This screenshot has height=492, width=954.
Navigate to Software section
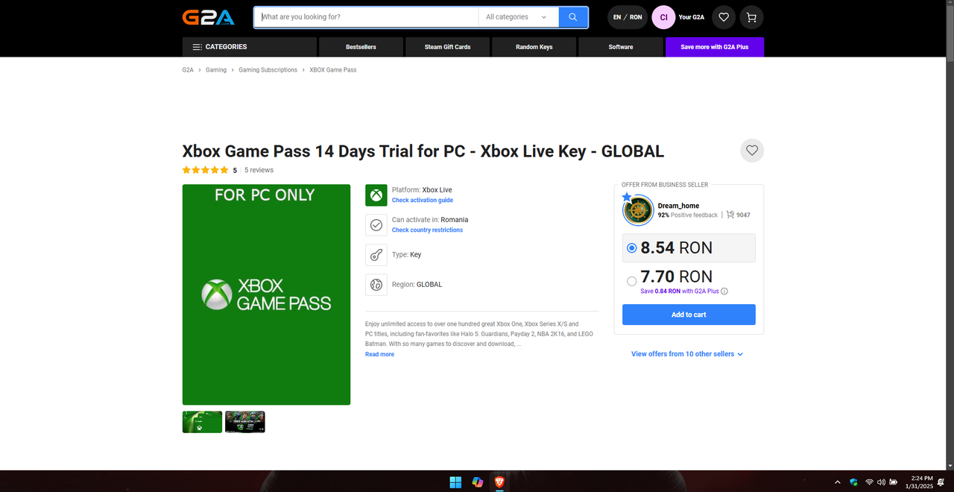(x=620, y=47)
